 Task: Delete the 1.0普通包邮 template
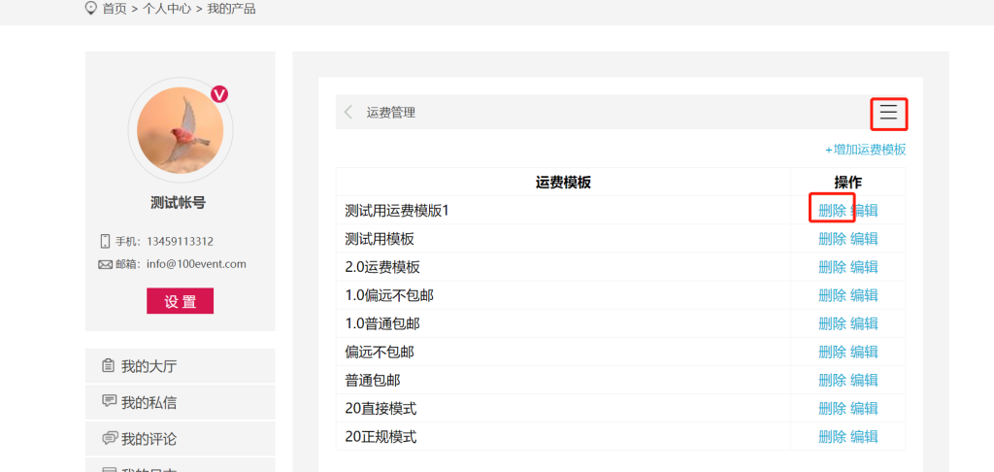coord(832,323)
